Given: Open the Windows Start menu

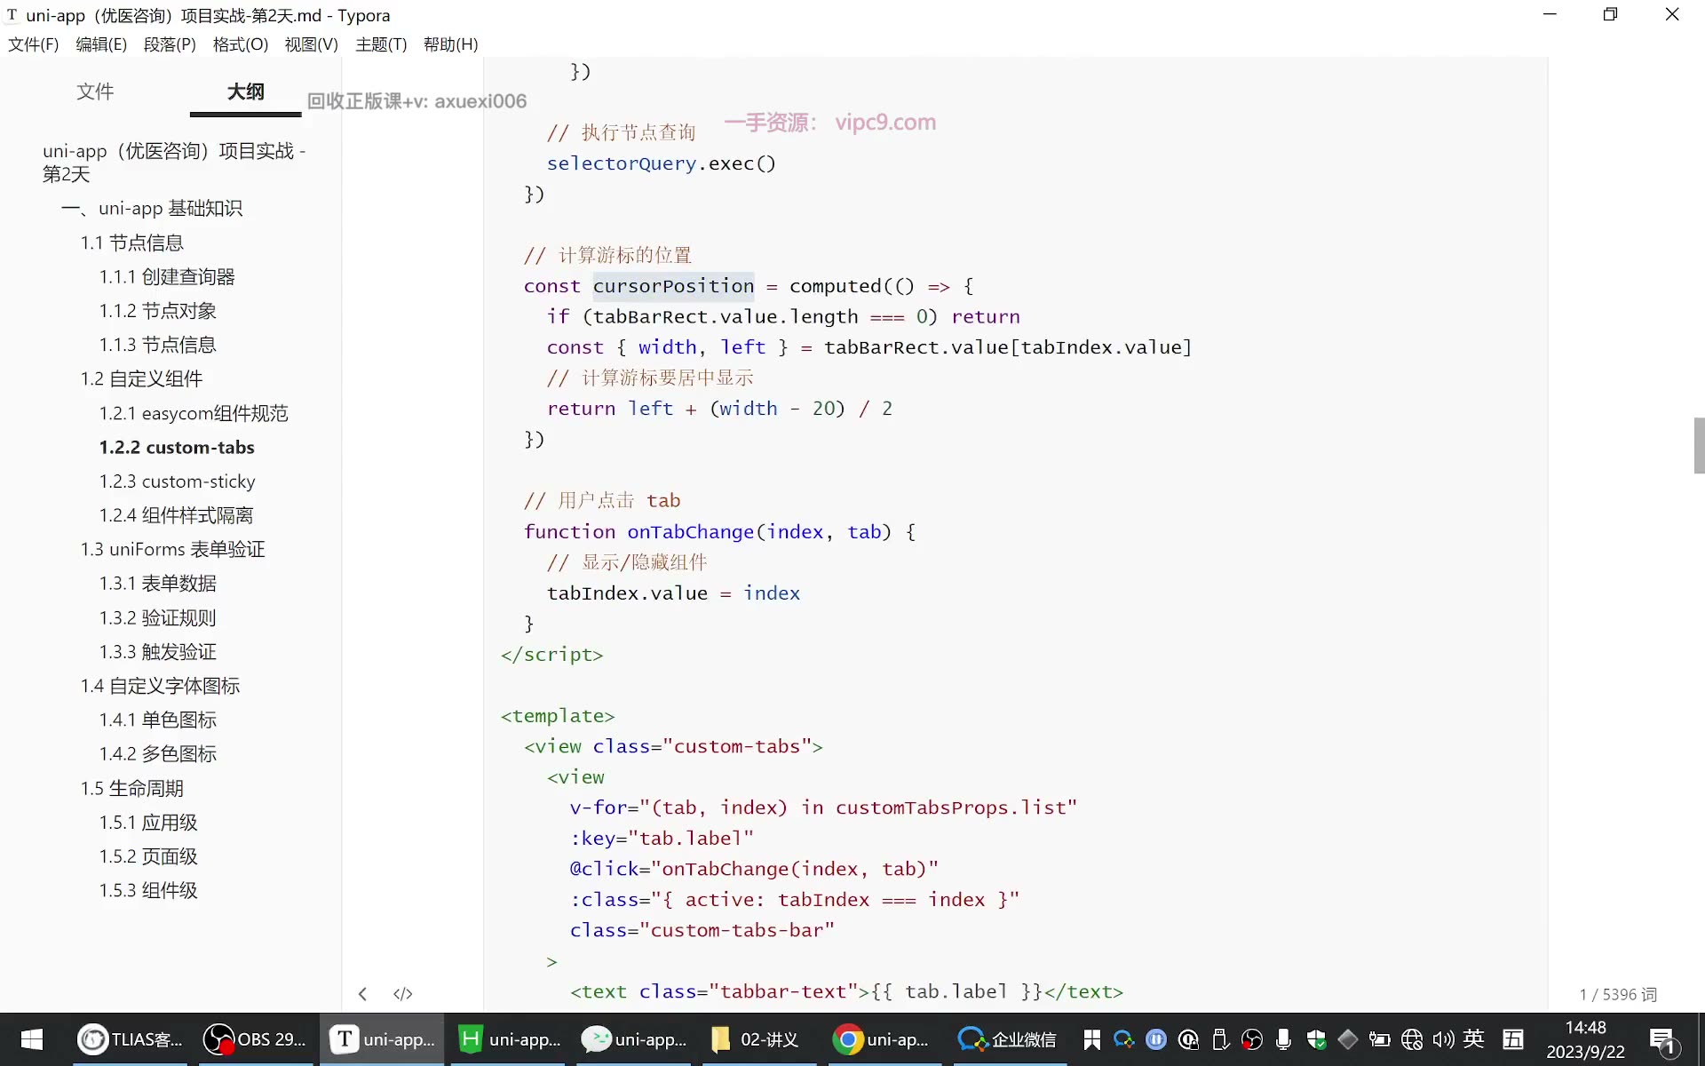Looking at the screenshot, I should pos(32,1039).
